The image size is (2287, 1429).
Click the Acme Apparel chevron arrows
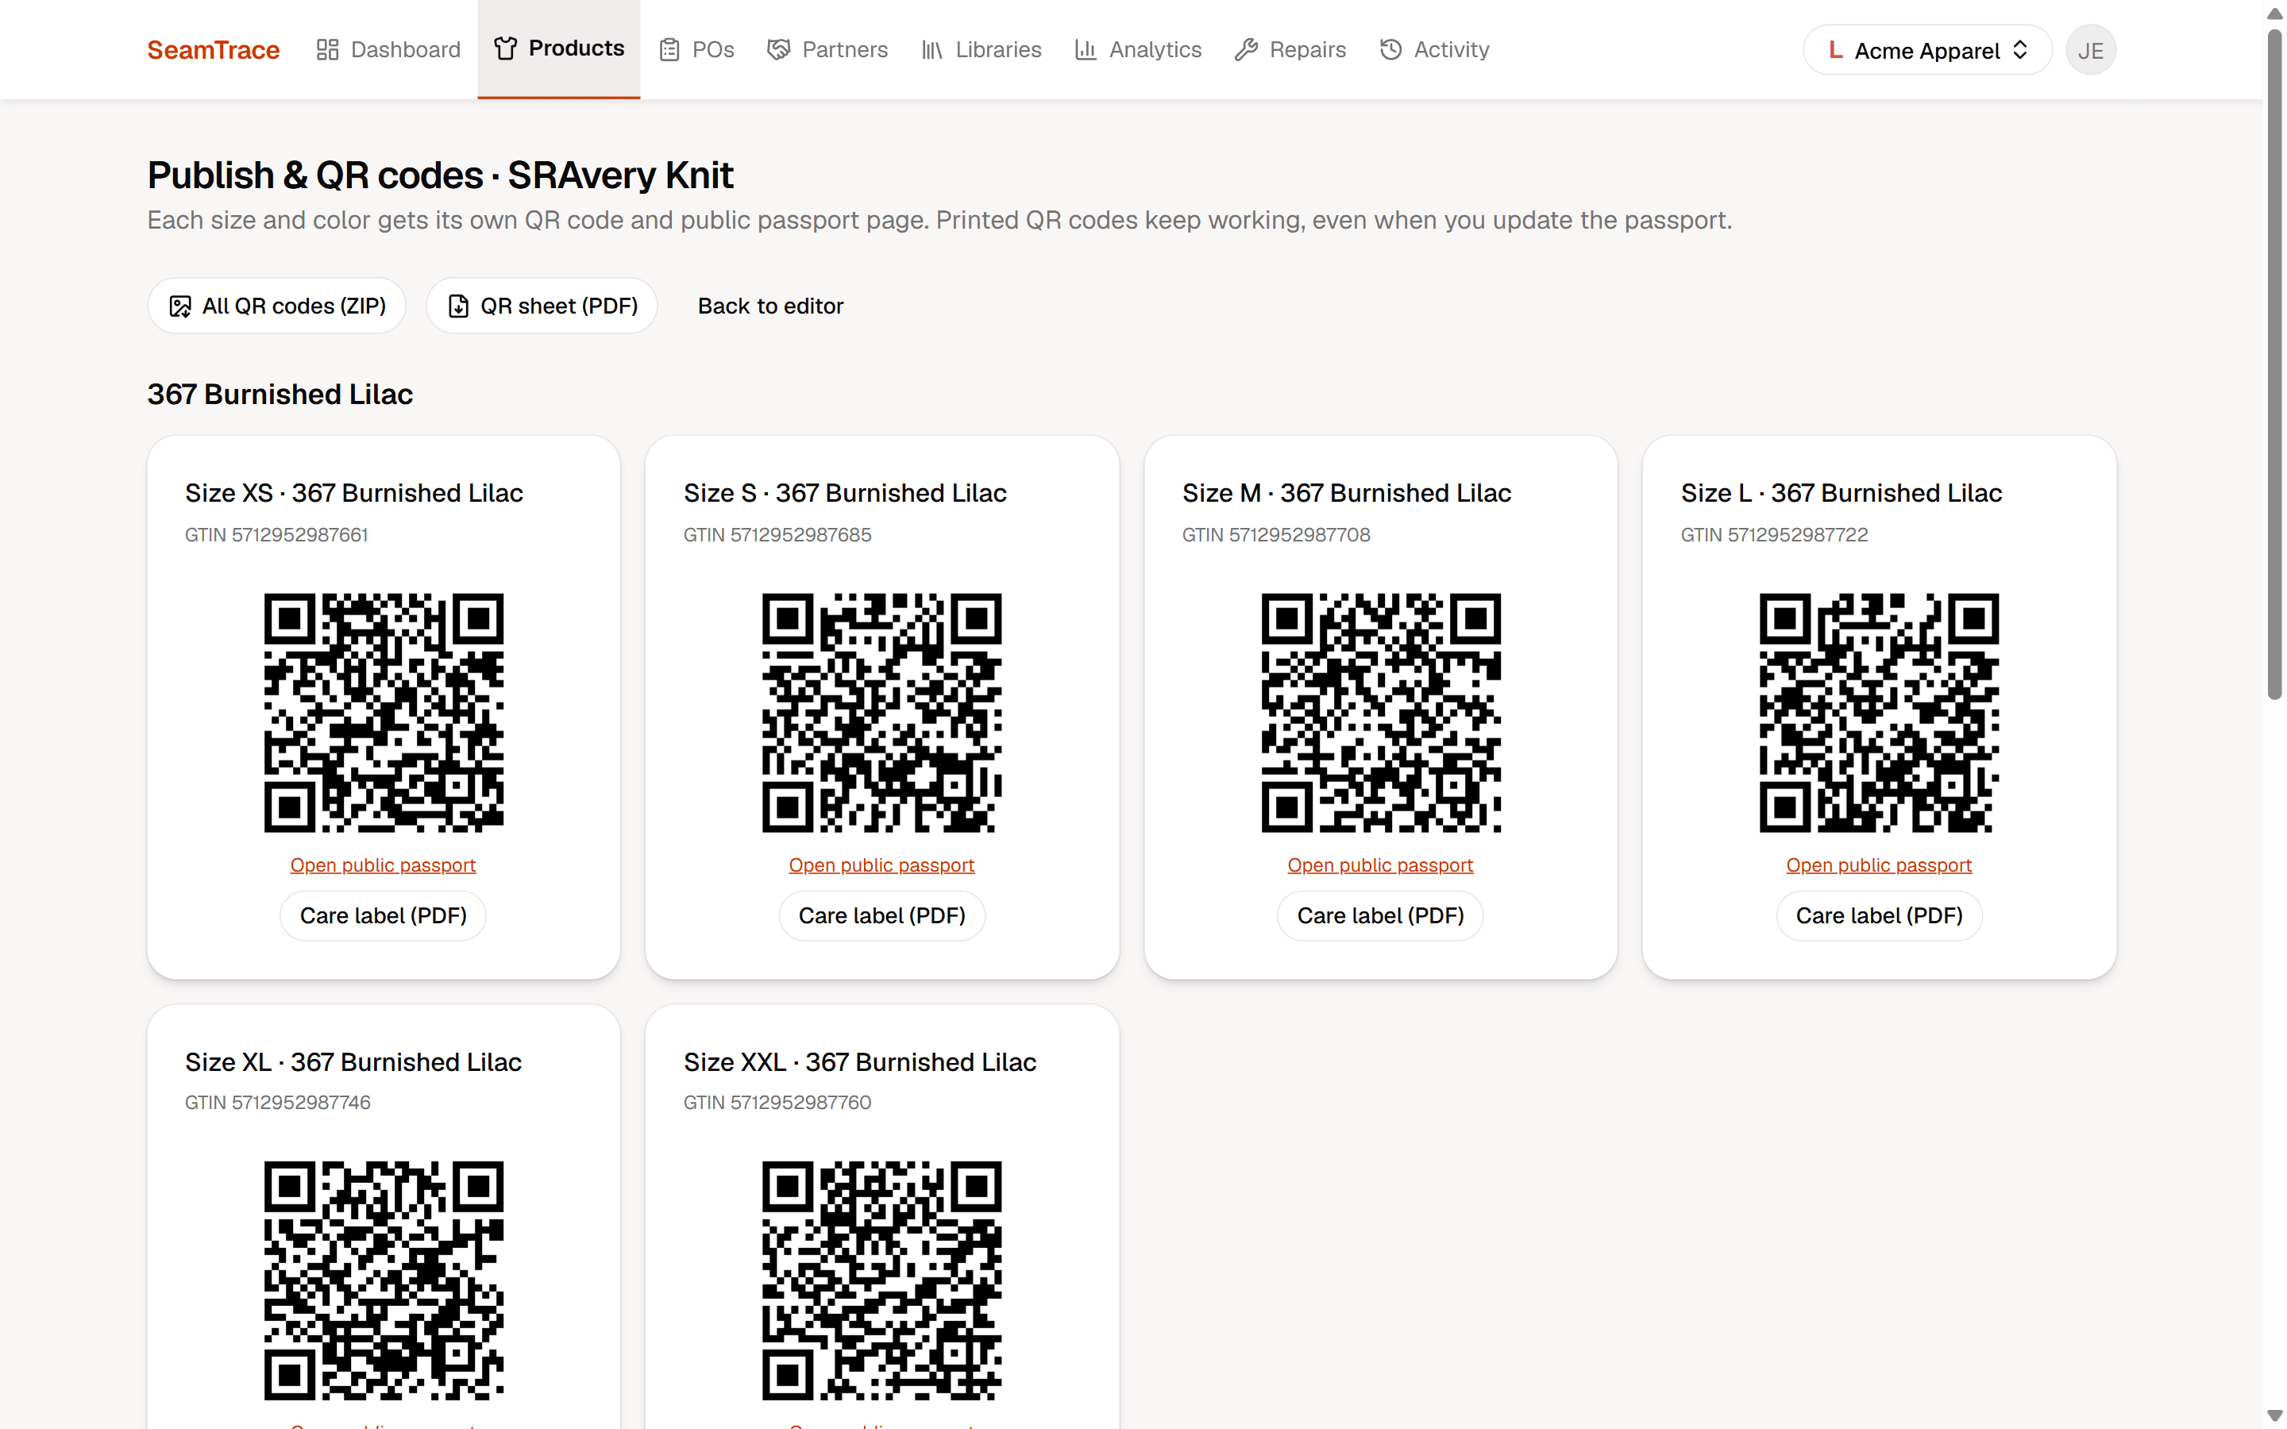pos(2019,50)
